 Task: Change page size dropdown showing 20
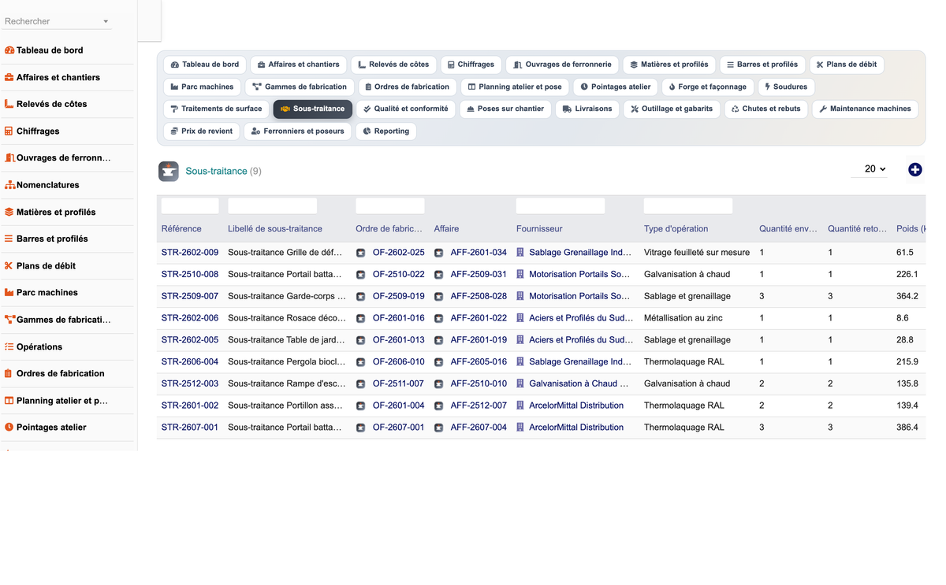[x=870, y=169]
